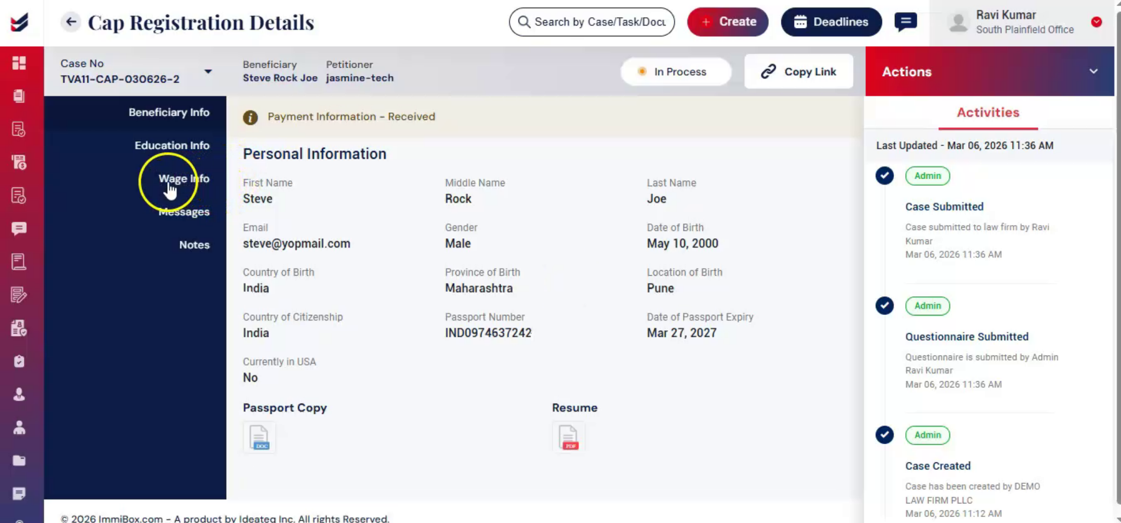Go back using the arrow beside title
This screenshot has height=523, width=1121.
pos(71,21)
